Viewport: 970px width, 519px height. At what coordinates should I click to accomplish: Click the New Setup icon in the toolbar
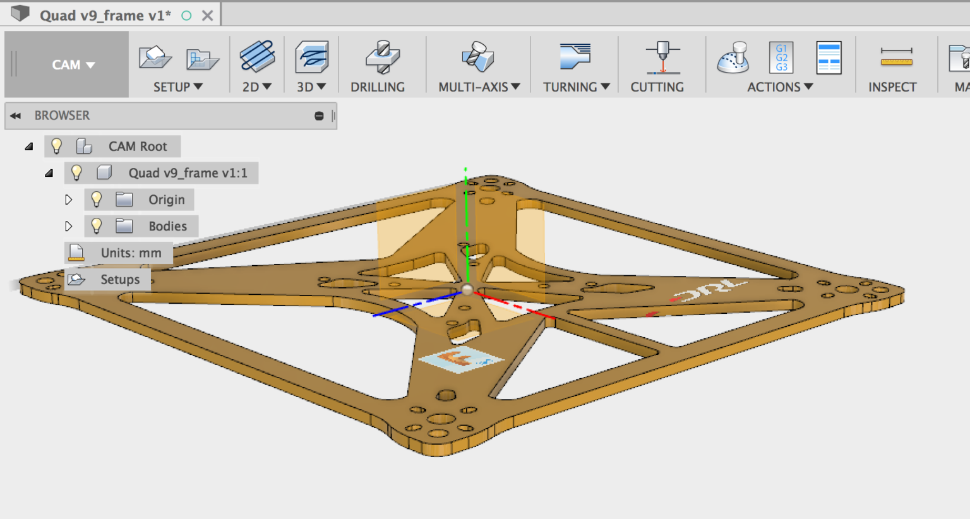[155, 58]
